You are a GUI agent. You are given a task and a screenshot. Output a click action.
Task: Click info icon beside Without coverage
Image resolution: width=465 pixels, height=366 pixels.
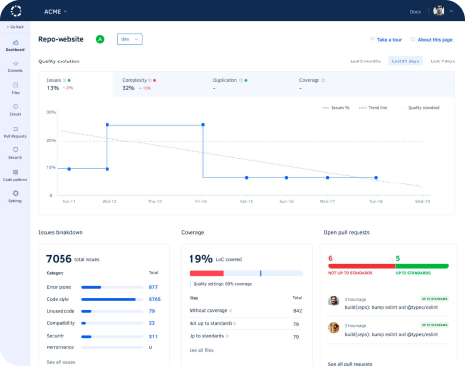click(231, 311)
